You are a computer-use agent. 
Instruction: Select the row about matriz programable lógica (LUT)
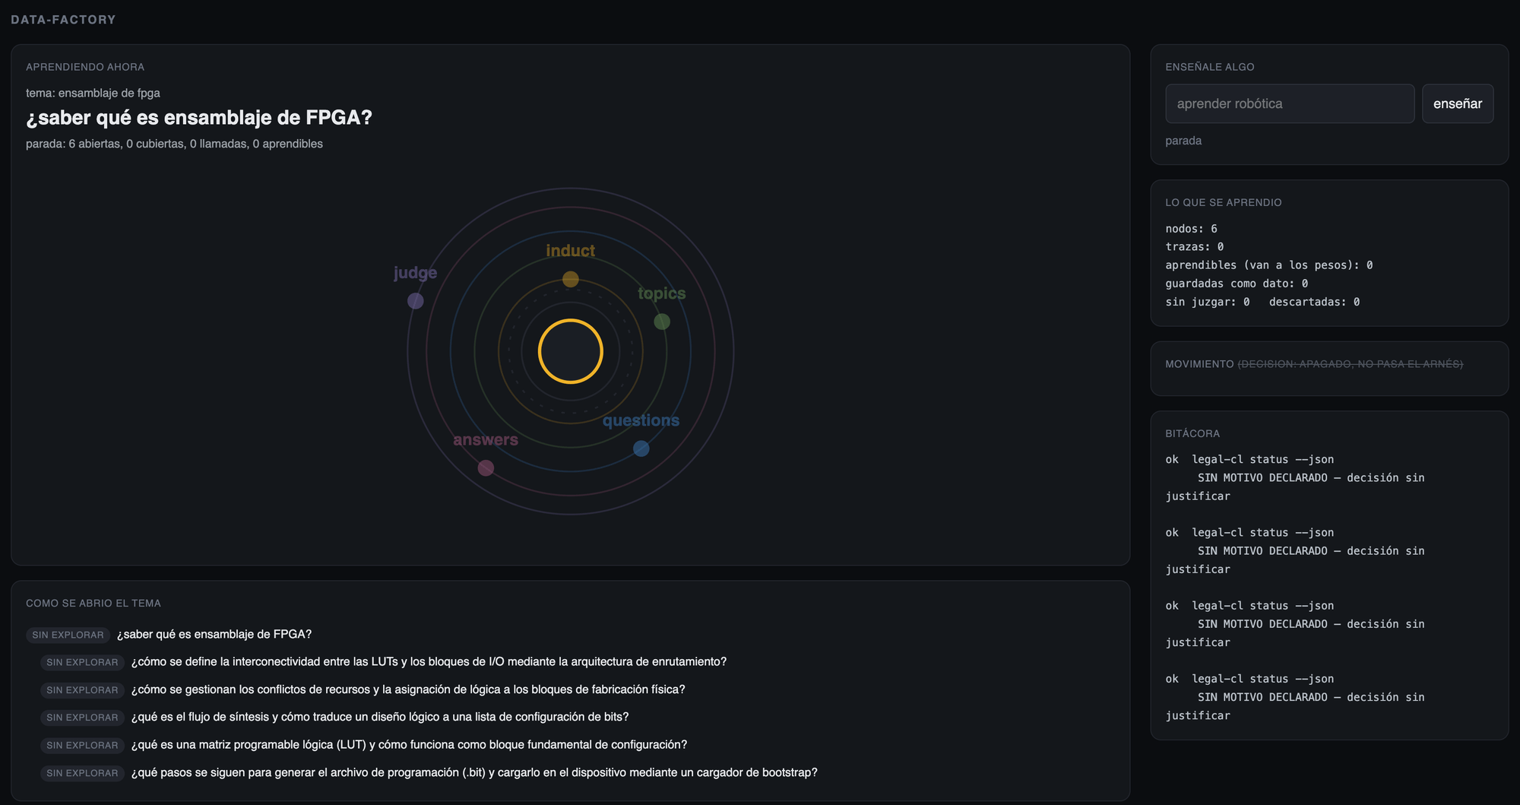(364, 745)
